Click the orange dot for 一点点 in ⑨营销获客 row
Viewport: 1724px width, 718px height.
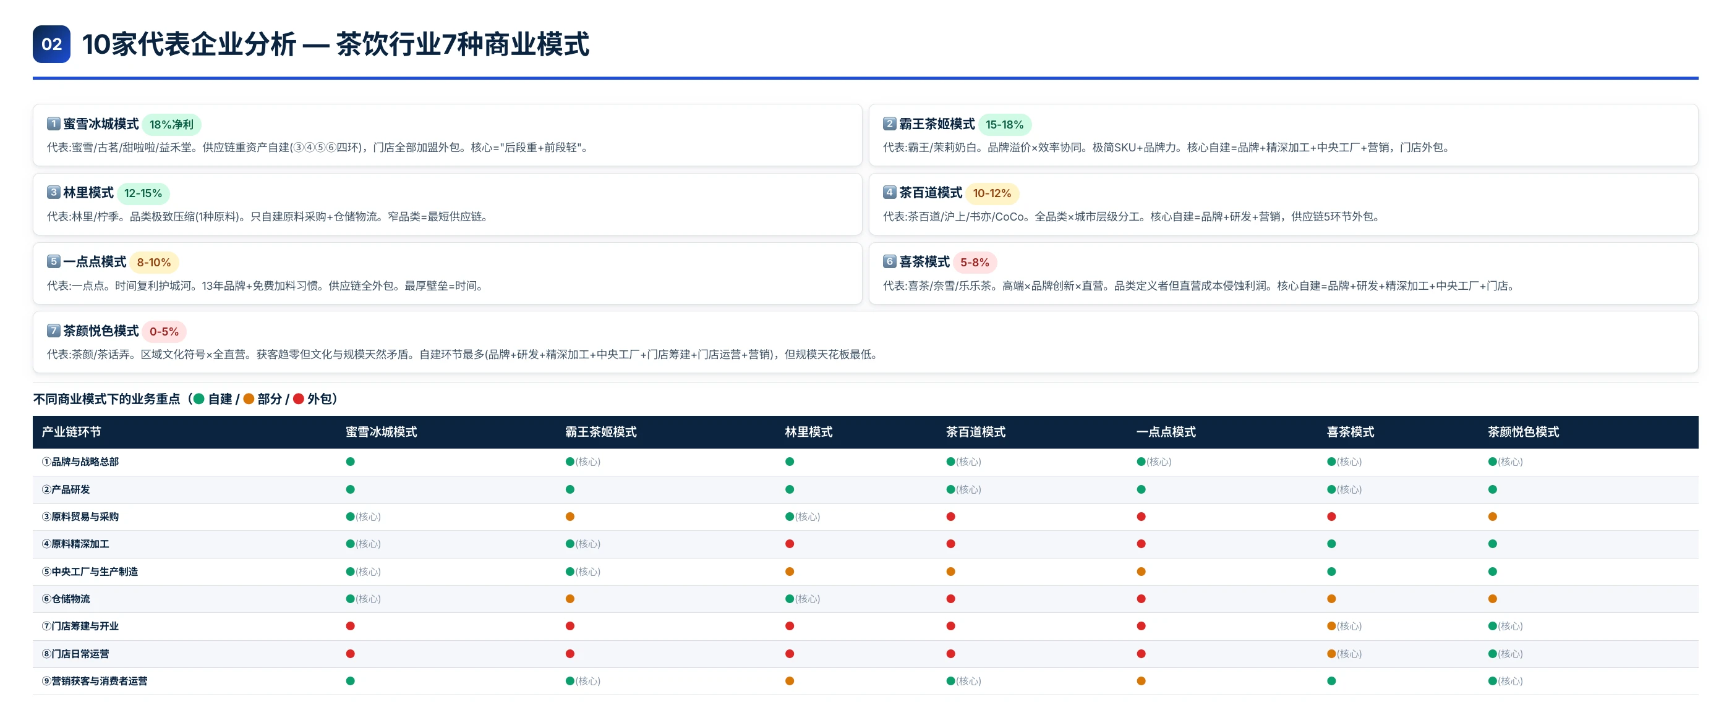point(1141,681)
